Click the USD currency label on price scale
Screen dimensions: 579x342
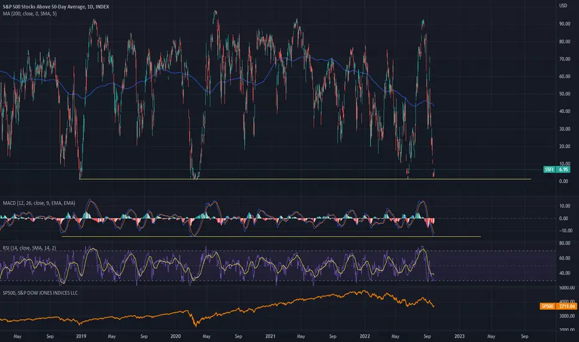[563, 6]
